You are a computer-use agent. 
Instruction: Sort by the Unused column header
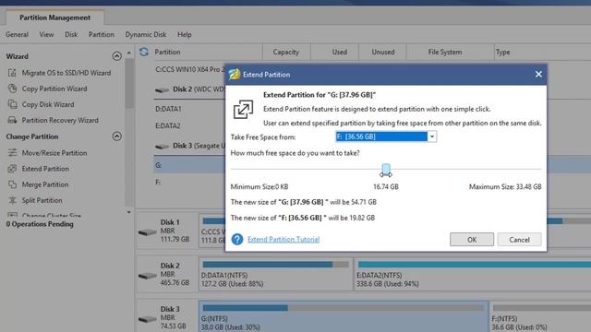coord(382,52)
